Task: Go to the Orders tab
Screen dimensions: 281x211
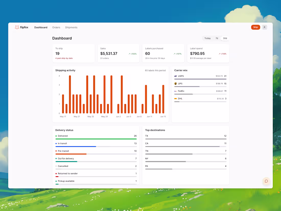Action: (56, 27)
